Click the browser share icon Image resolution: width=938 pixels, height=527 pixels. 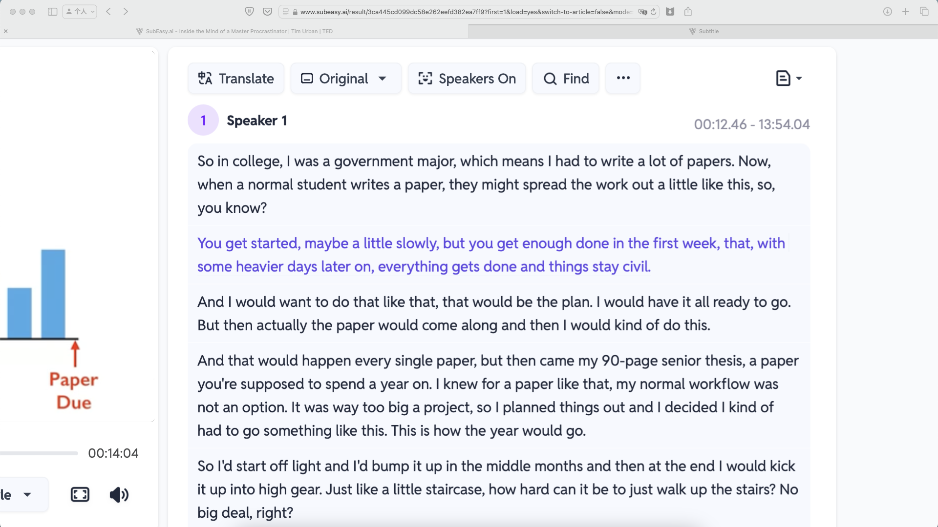689,12
